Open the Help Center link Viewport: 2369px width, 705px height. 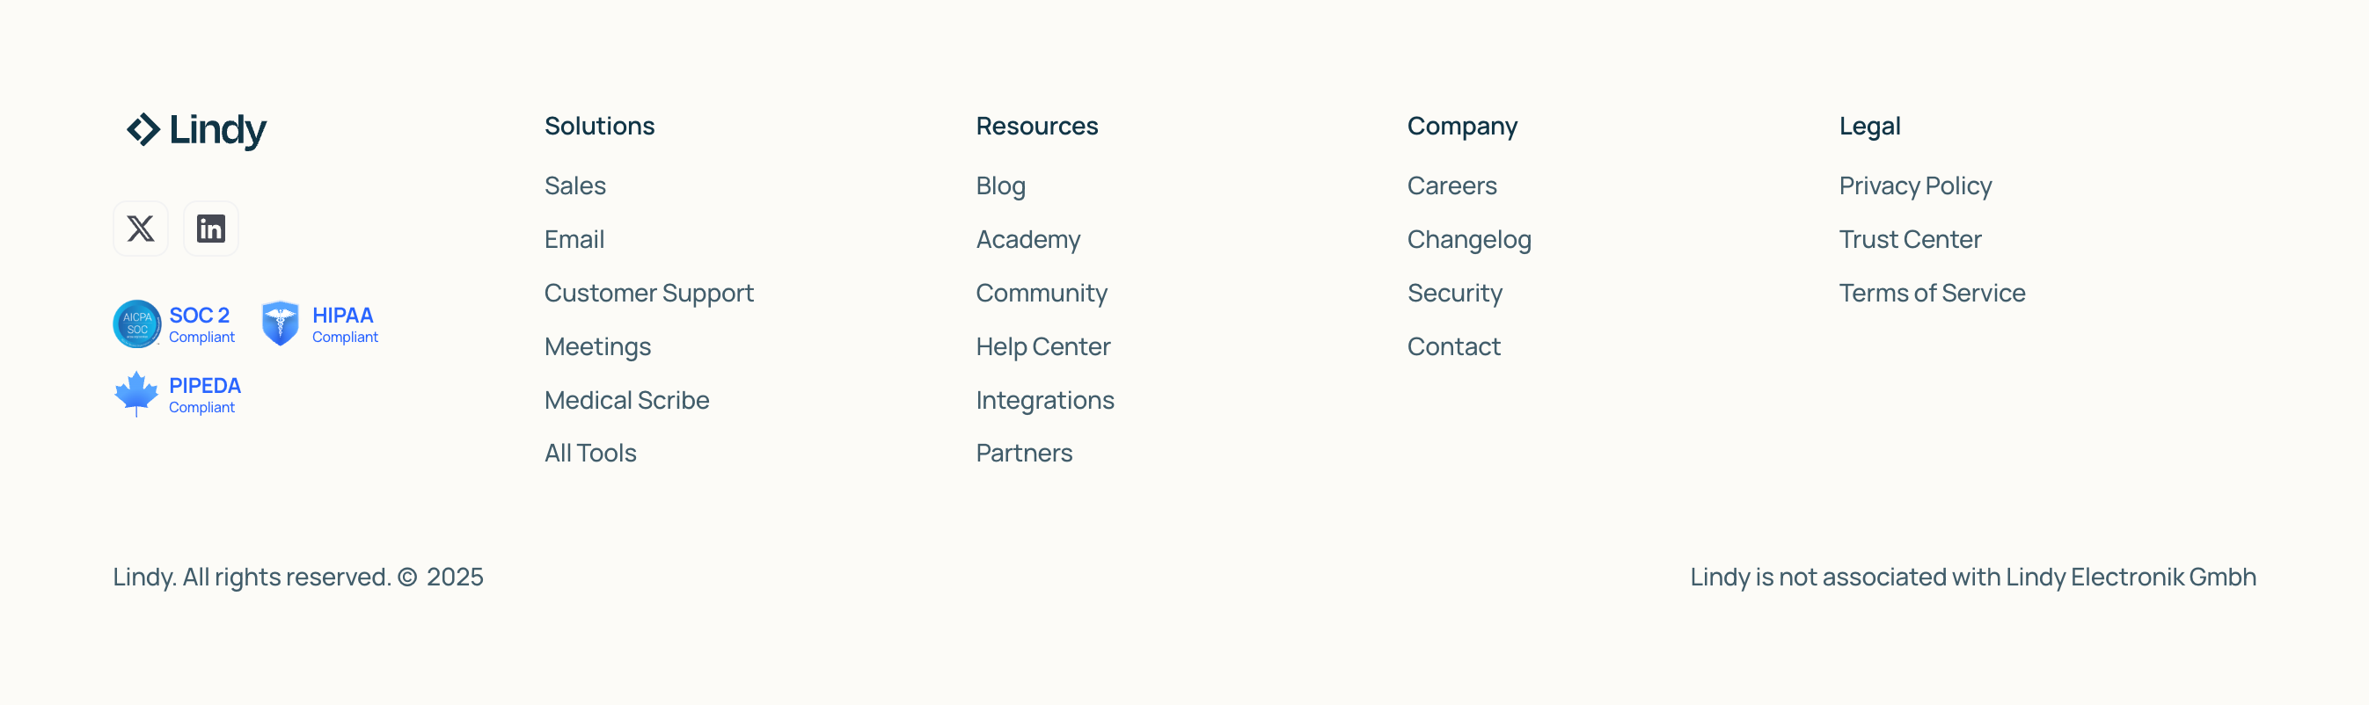click(1042, 346)
